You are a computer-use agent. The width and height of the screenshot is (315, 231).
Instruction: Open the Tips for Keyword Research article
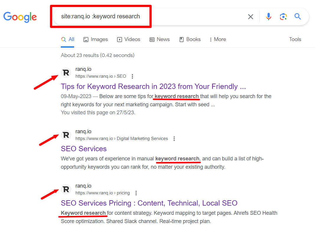pos(153,86)
